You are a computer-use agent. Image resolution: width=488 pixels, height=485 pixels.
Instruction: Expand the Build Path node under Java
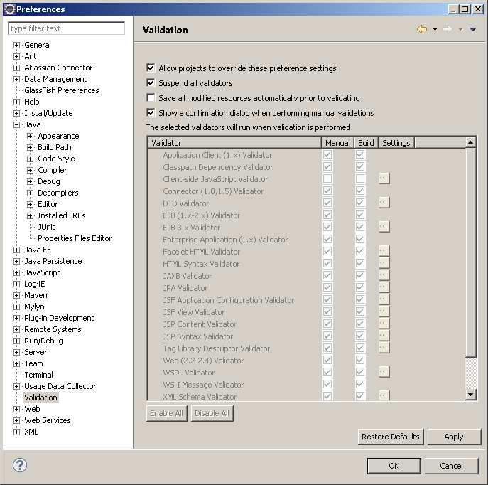click(x=30, y=147)
